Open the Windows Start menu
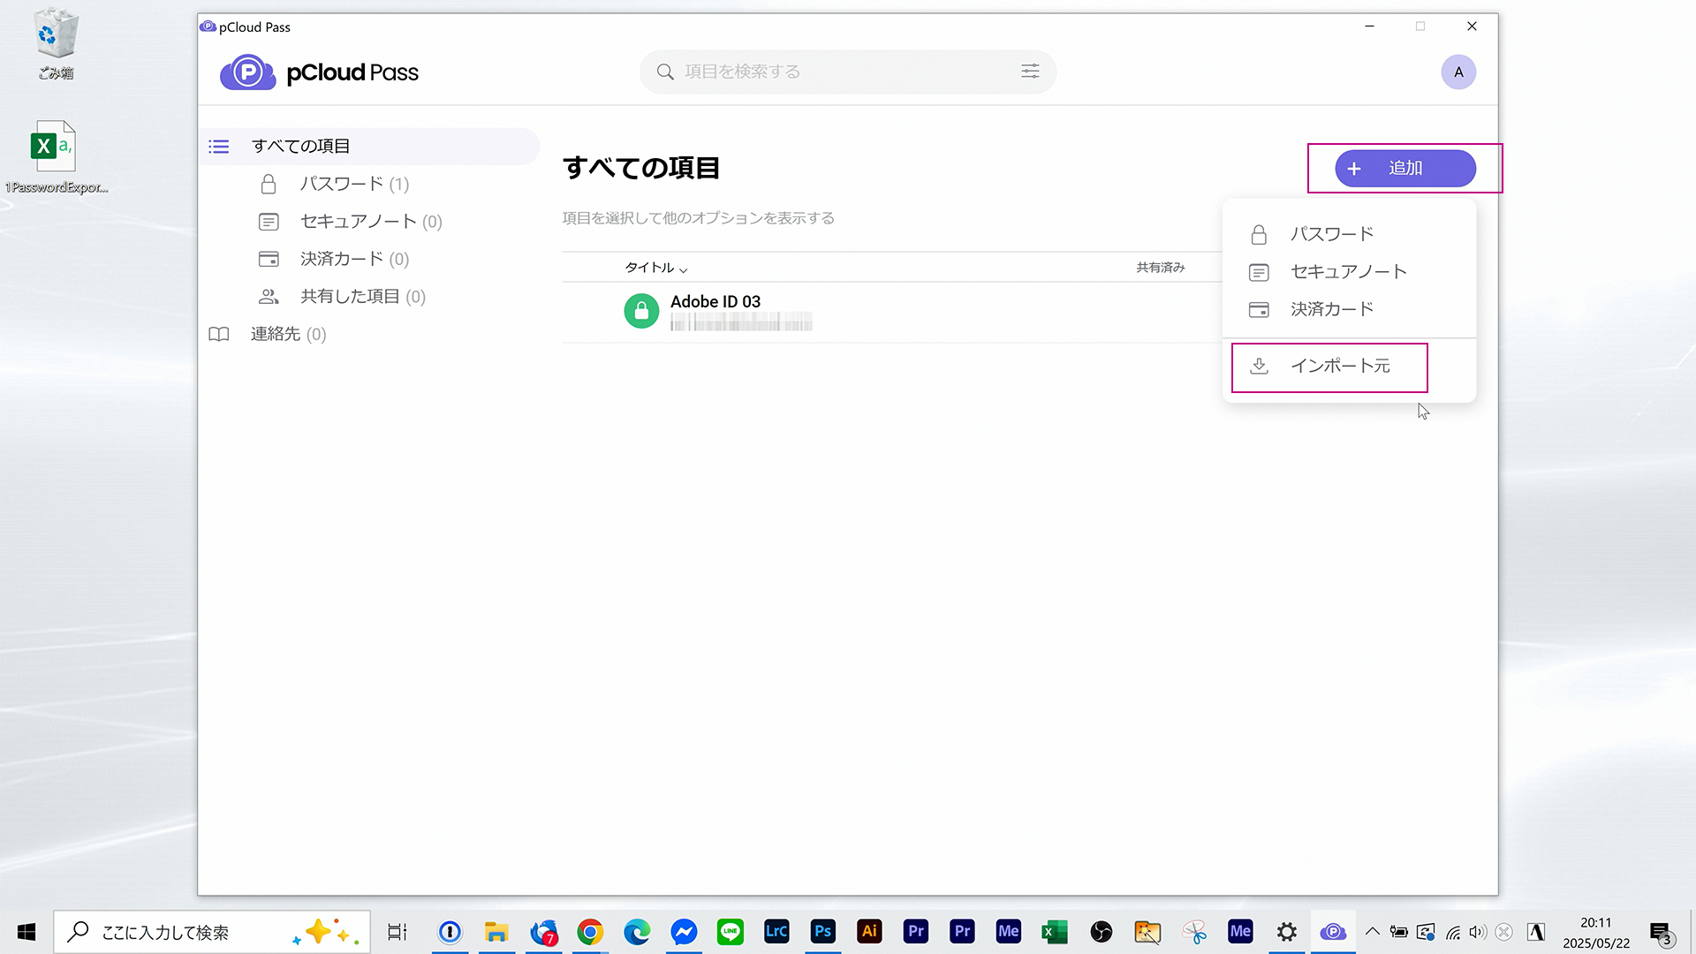Screen dimensions: 1696x954 [26, 932]
